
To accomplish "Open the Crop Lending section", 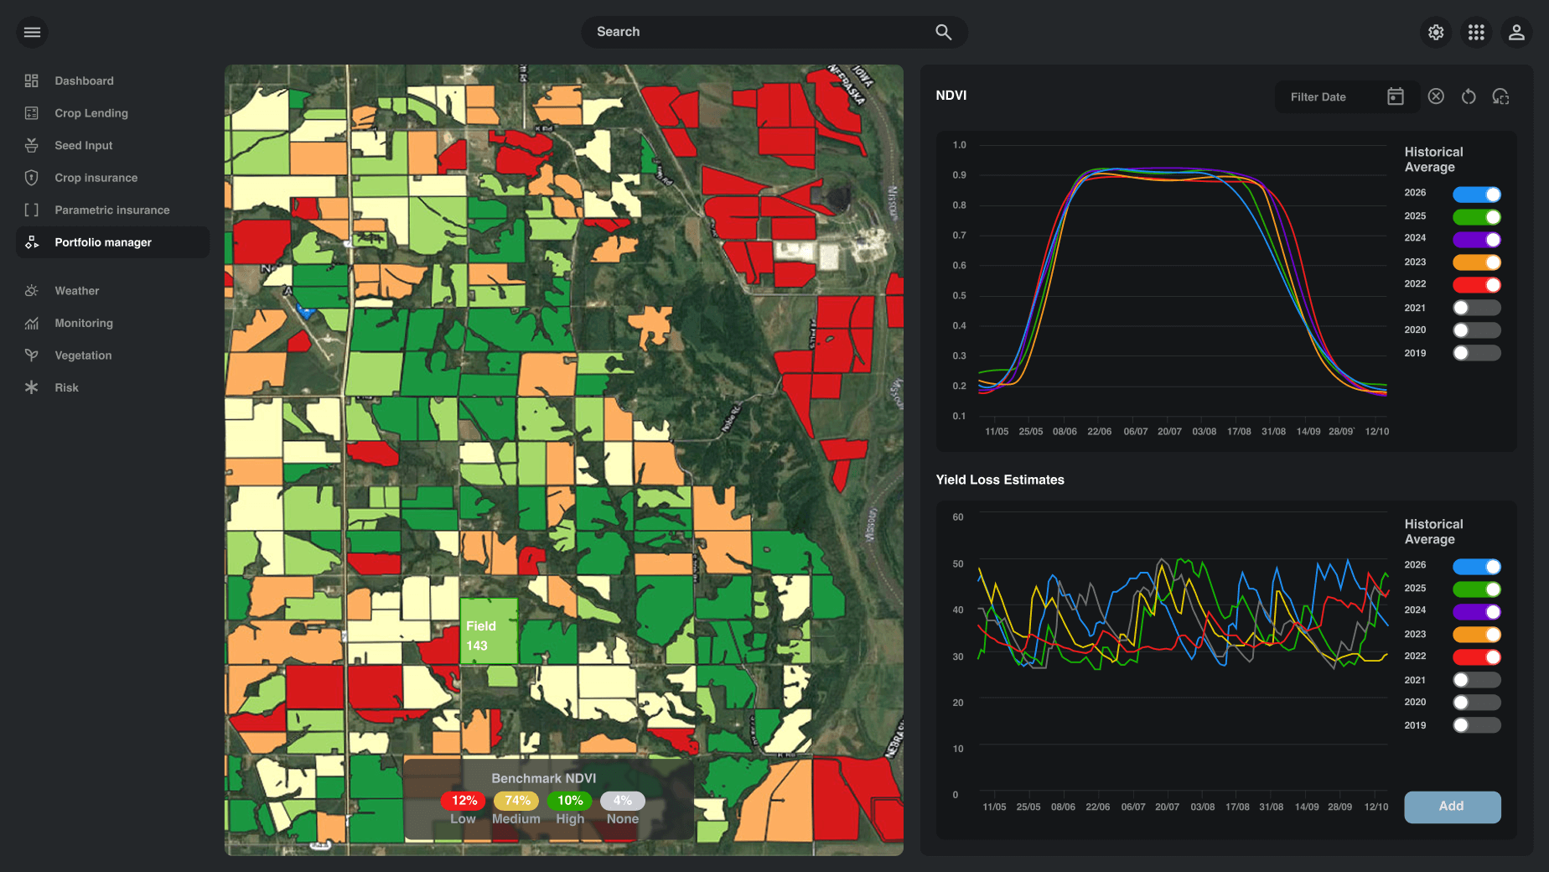I will [91, 112].
